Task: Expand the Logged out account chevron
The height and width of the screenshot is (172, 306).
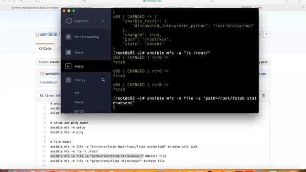Action: point(103,21)
